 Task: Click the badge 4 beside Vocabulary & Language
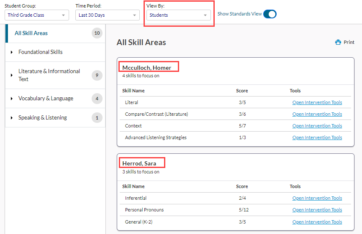point(97,99)
